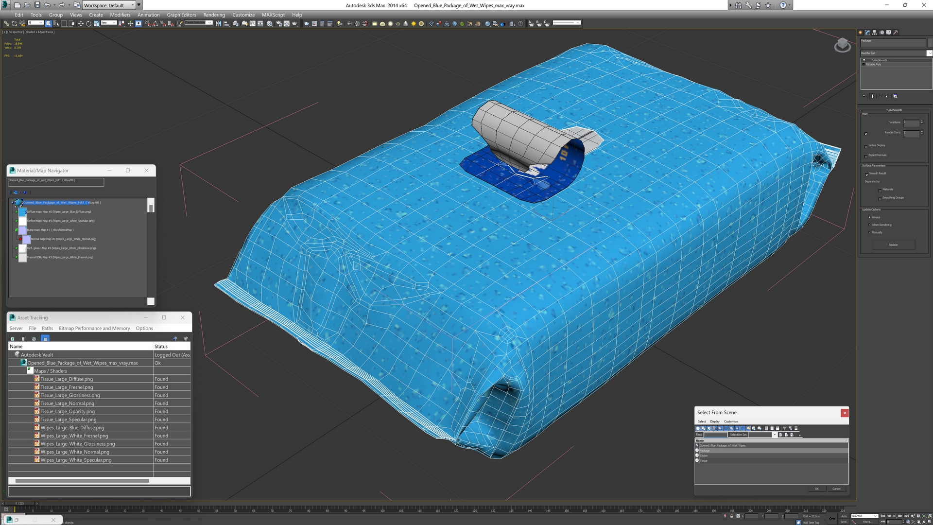Open the selection filter All dropdown
The image size is (933, 525).
[35, 23]
